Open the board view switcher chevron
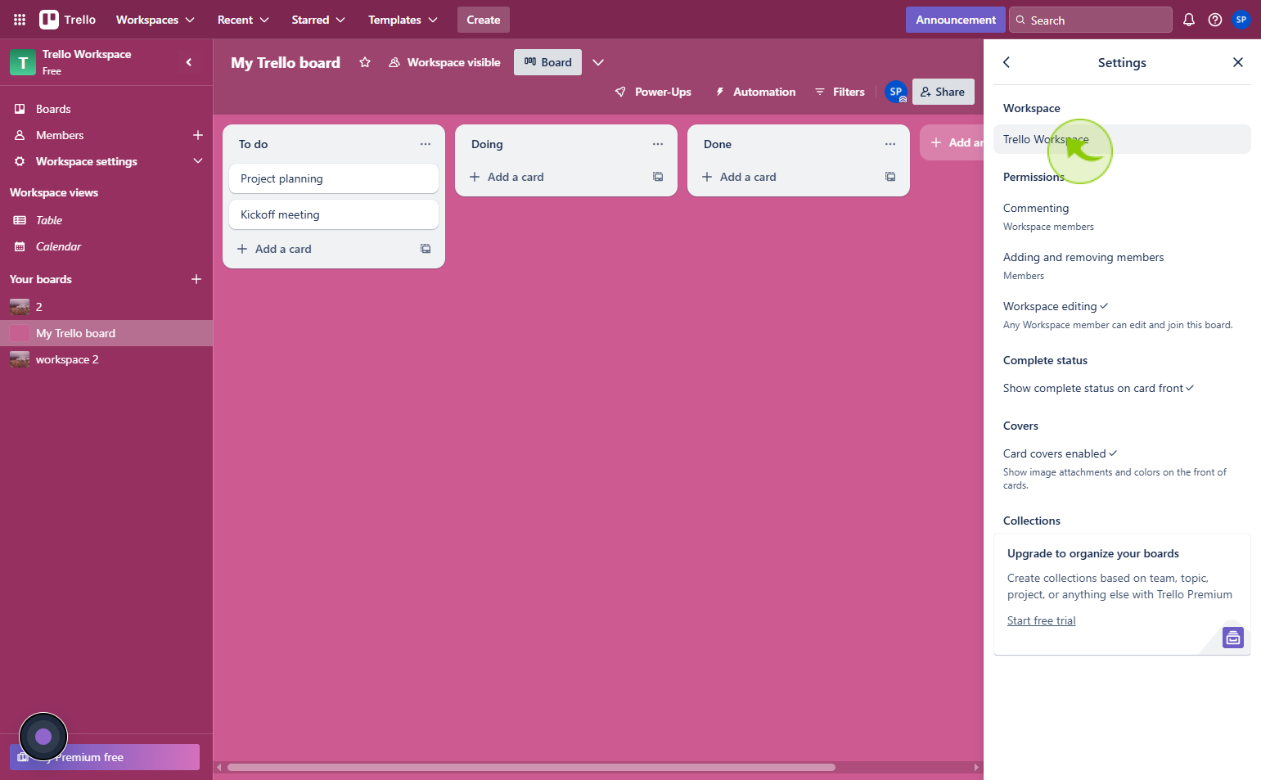Screen dimensions: 1261x780 (598, 62)
